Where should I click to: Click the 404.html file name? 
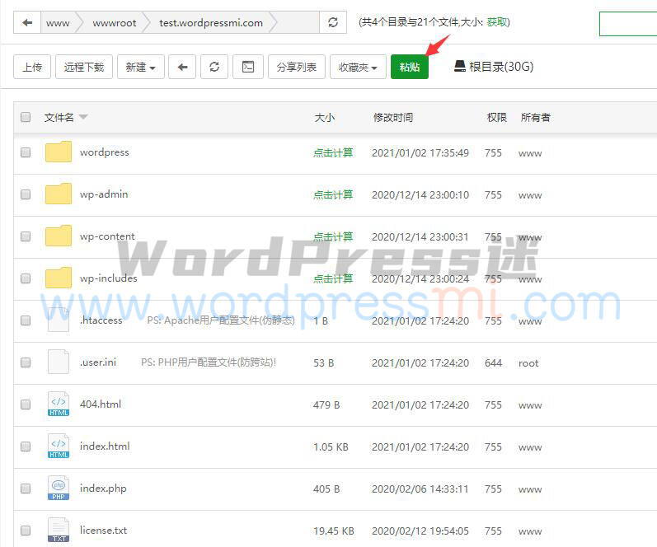pyautogui.click(x=101, y=404)
